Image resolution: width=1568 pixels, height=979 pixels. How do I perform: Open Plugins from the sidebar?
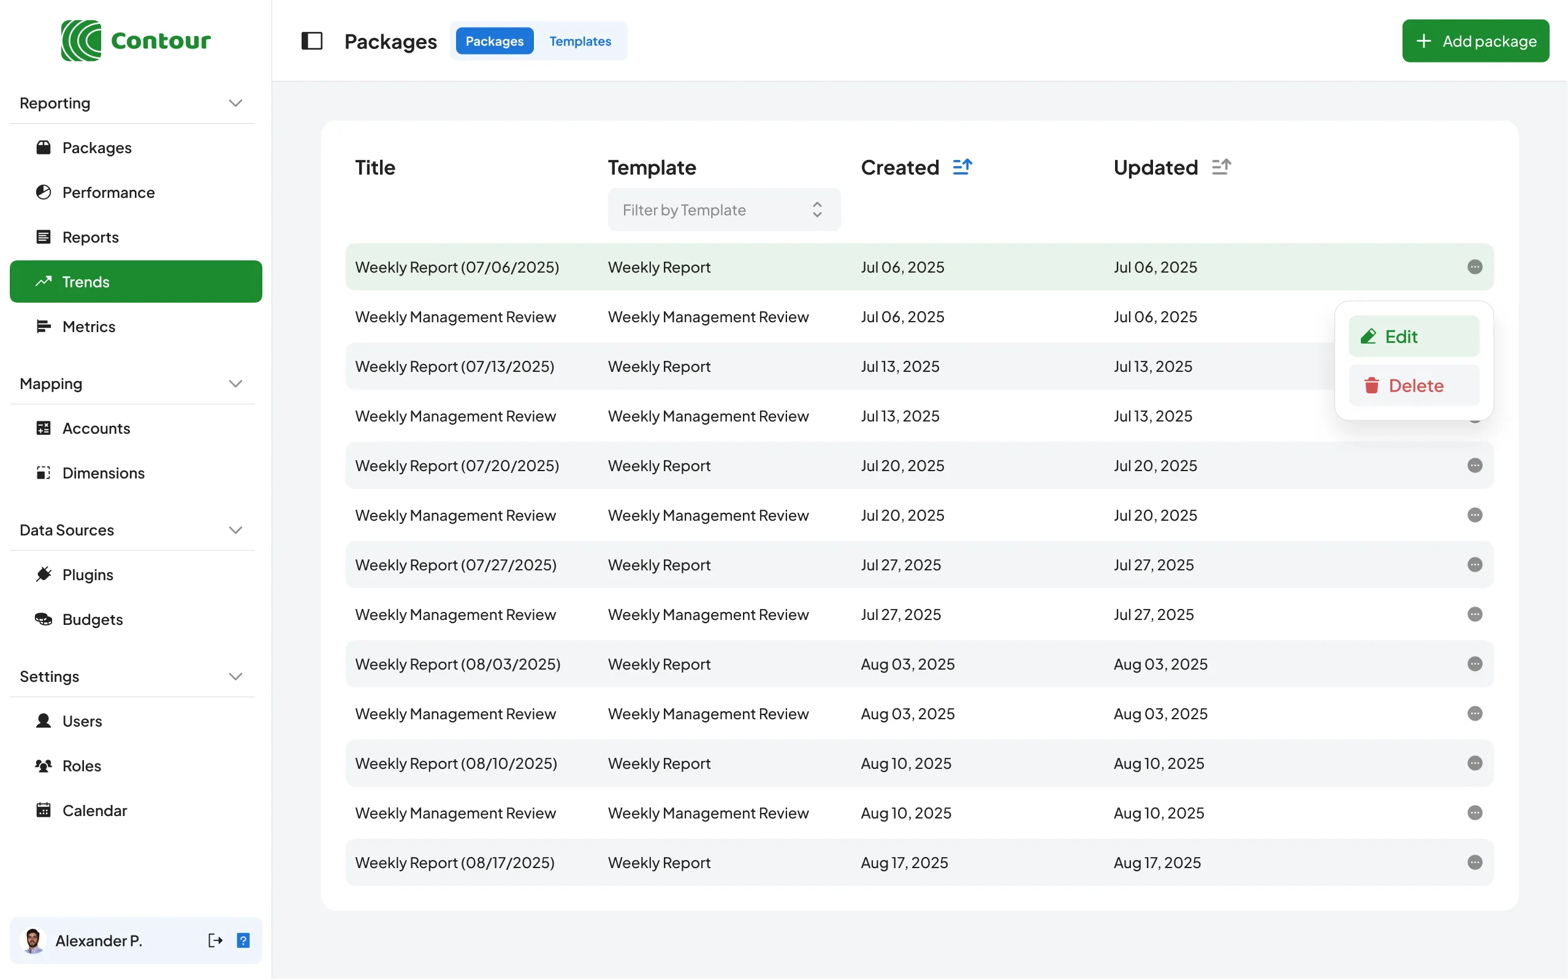(88, 574)
